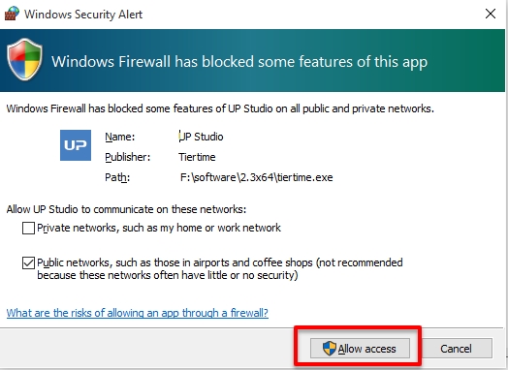The height and width of the screenshot is (370, 508).
Task: Click the firewall brick-wall icon in title bar
Action: coord(12,14)
